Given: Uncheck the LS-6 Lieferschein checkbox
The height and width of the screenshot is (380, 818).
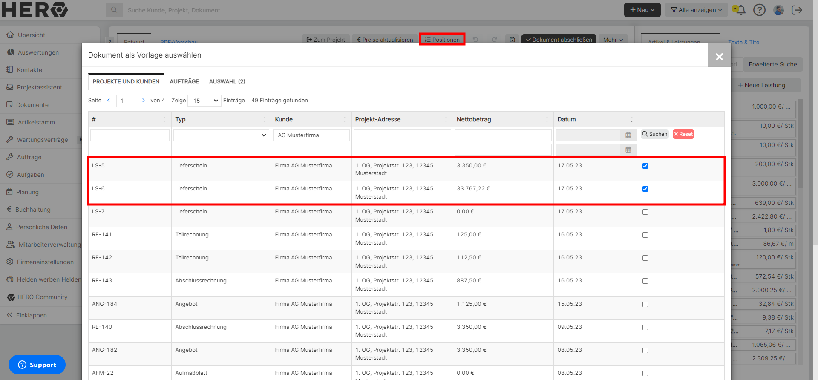Looking at the screenshot, I should coord(645,189).
